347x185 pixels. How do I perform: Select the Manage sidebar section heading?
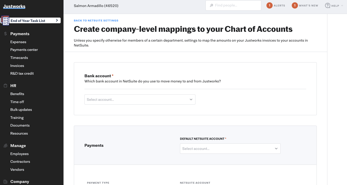pyautogui.click(x=18, y=146)
